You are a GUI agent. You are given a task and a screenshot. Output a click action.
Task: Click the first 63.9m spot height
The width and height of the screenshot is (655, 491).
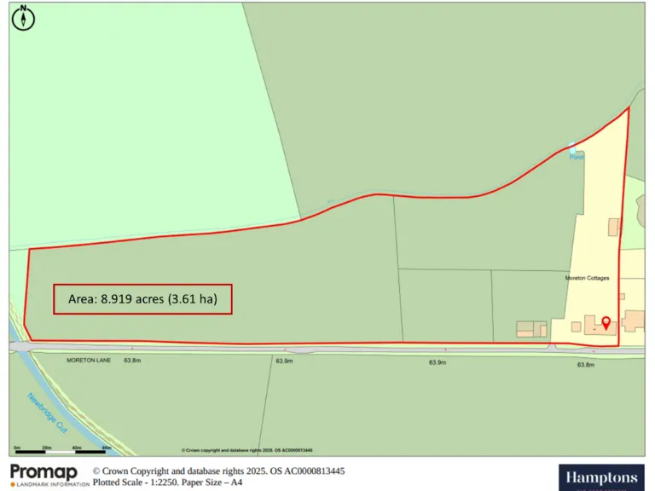tap(284, 361)
